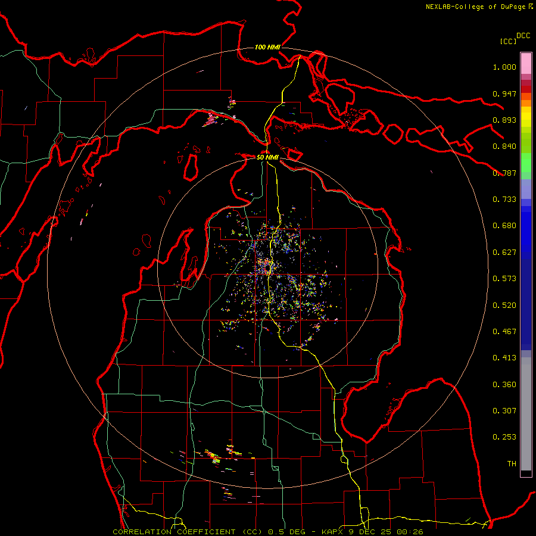
Task: Click the 0.253 scale value
Action: coord(504,437)
